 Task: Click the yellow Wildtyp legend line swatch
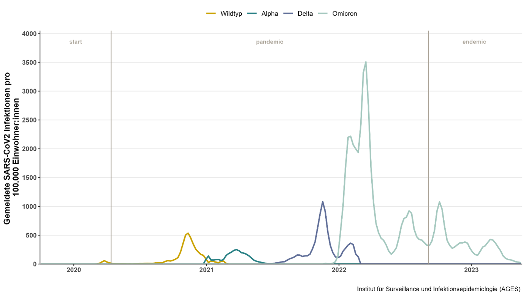211,14
